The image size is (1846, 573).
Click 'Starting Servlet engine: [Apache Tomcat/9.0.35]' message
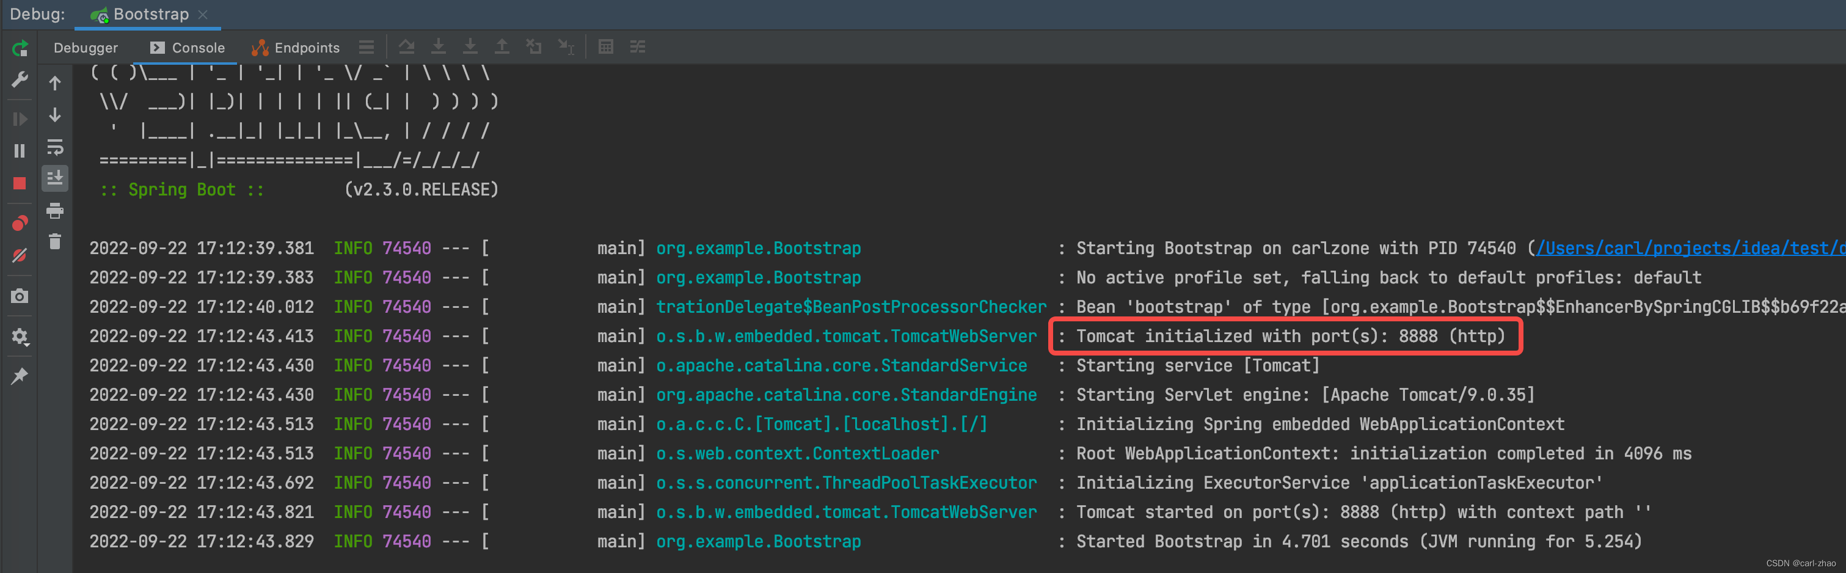pyautogui.click(x=1305, y=395)
